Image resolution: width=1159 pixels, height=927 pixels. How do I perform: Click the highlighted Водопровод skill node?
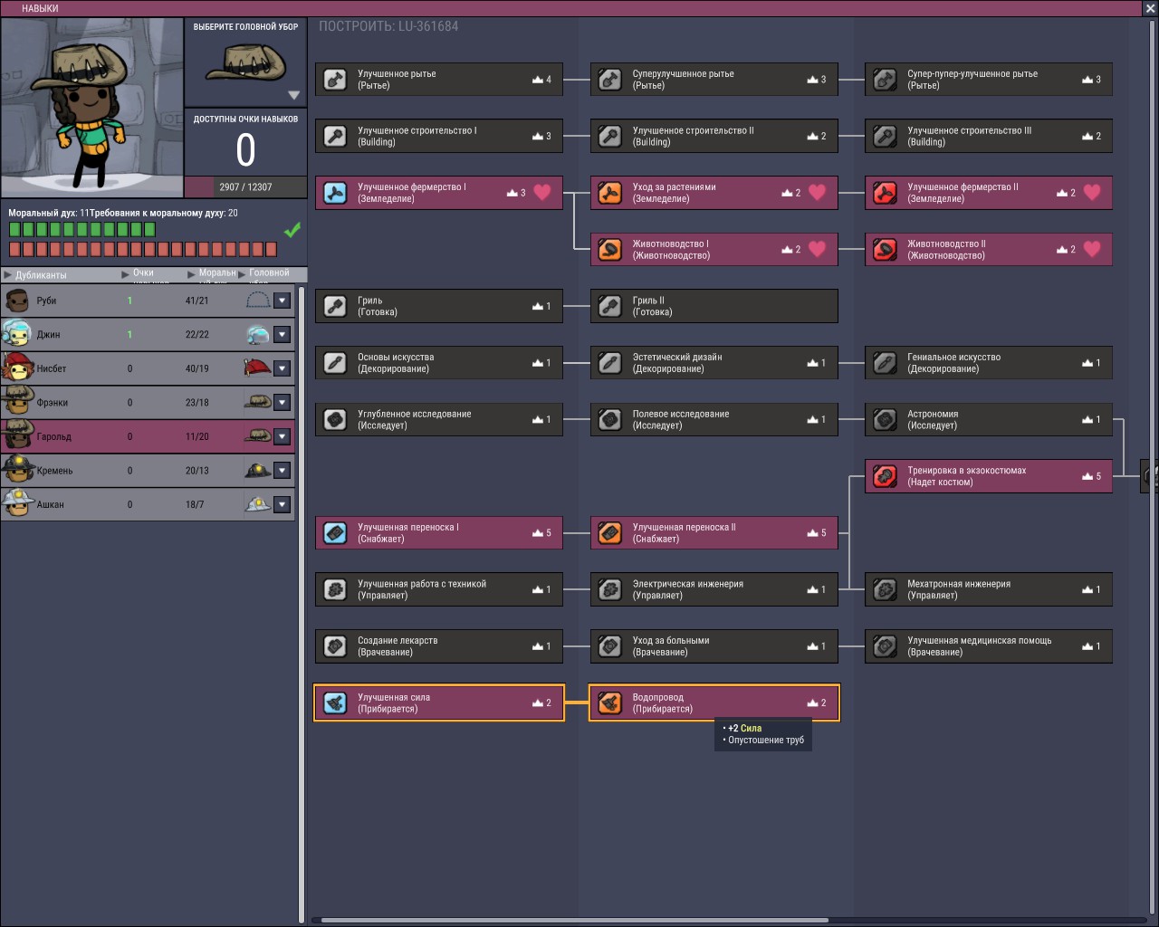714,702
